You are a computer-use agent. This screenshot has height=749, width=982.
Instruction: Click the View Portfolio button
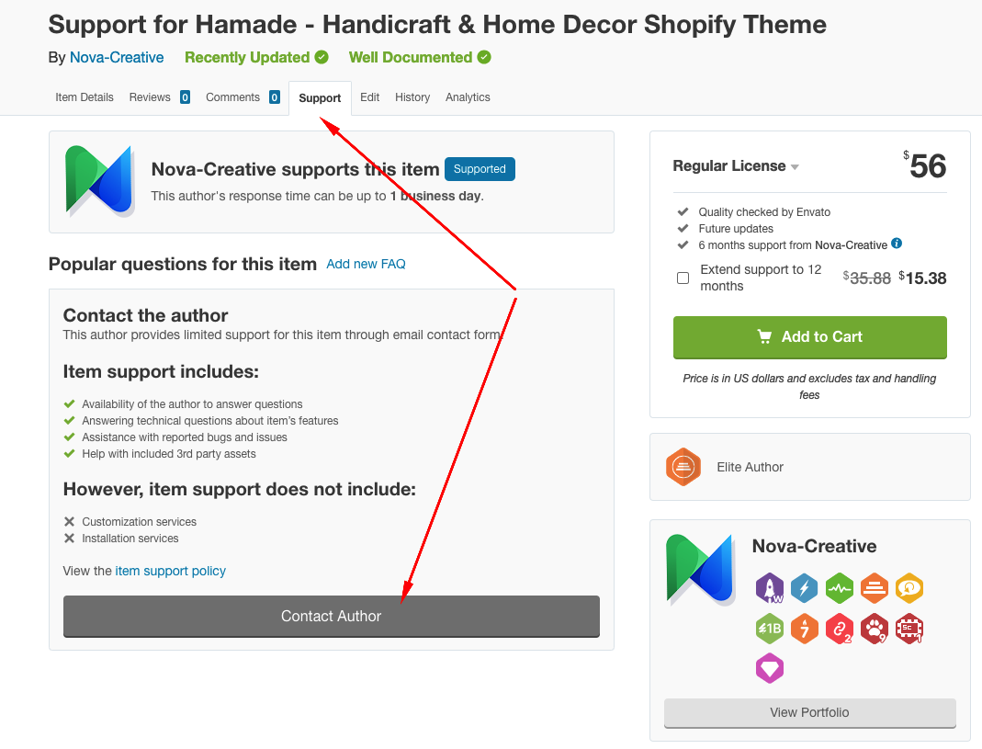810,712
